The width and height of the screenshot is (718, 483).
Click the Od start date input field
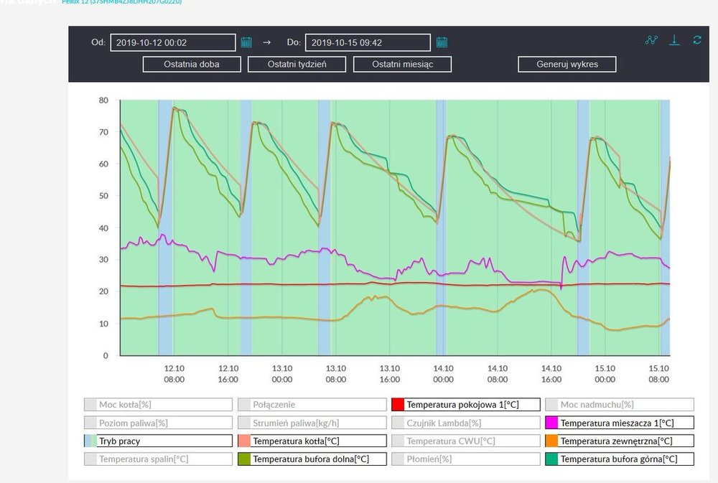(172, 42)
